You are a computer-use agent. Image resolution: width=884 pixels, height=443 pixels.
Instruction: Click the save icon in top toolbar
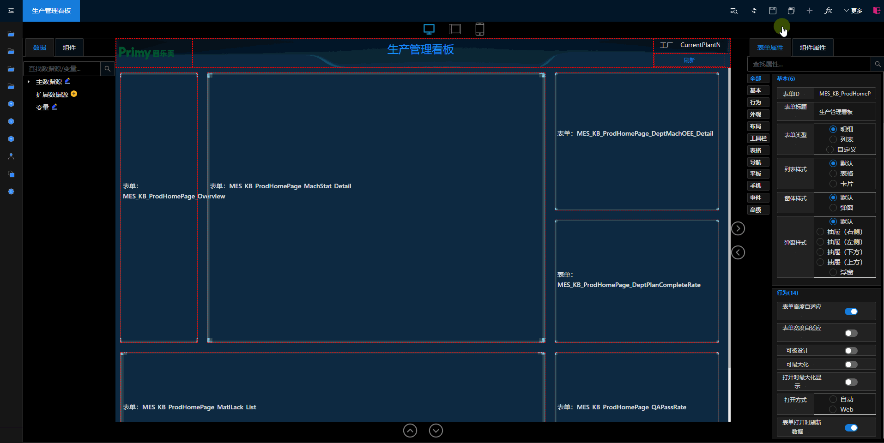click(772, 11)
